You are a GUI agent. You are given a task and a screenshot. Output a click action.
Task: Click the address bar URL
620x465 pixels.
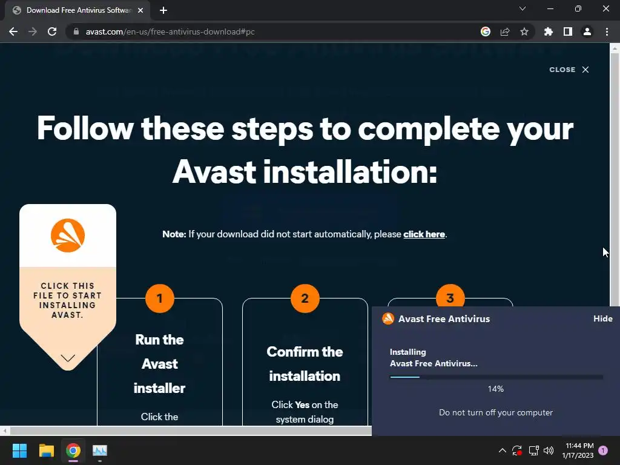pos(170,31)
